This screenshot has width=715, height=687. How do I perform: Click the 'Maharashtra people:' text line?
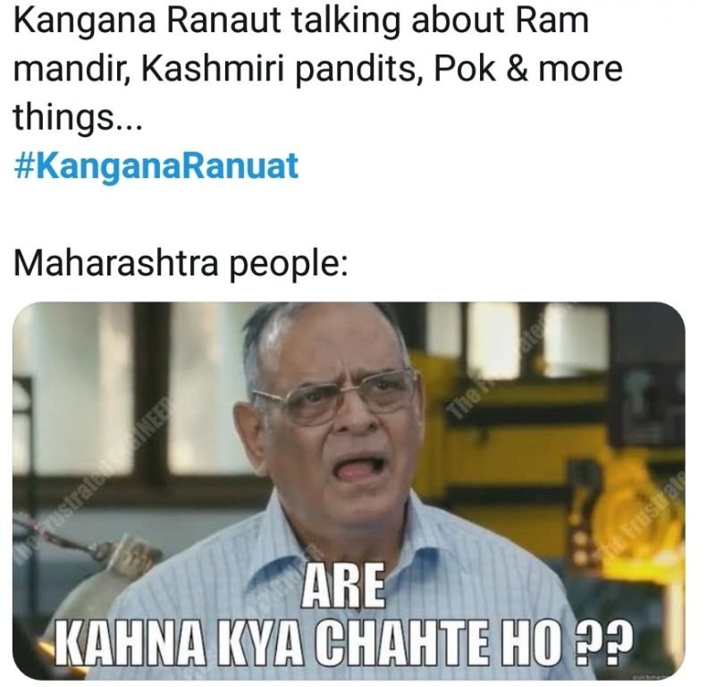pos(181,264)
